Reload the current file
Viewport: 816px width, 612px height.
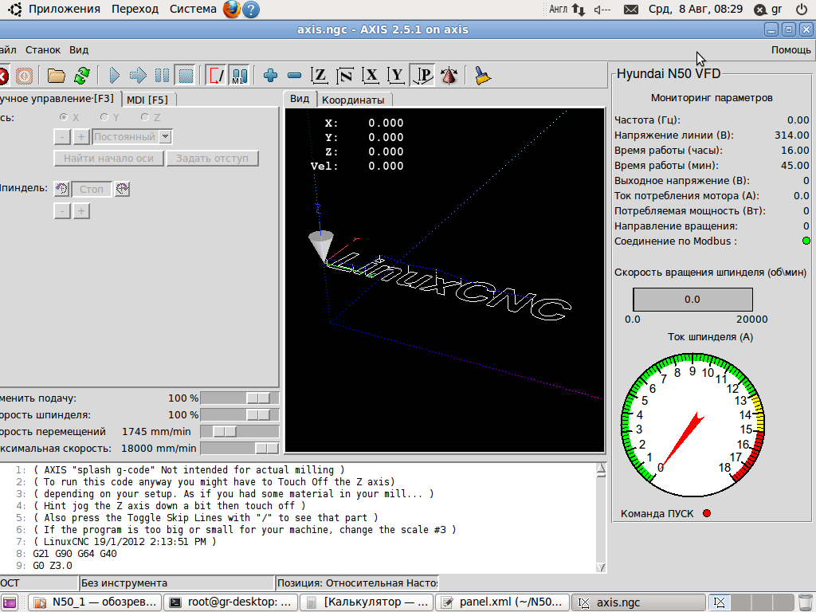(81, 76)
